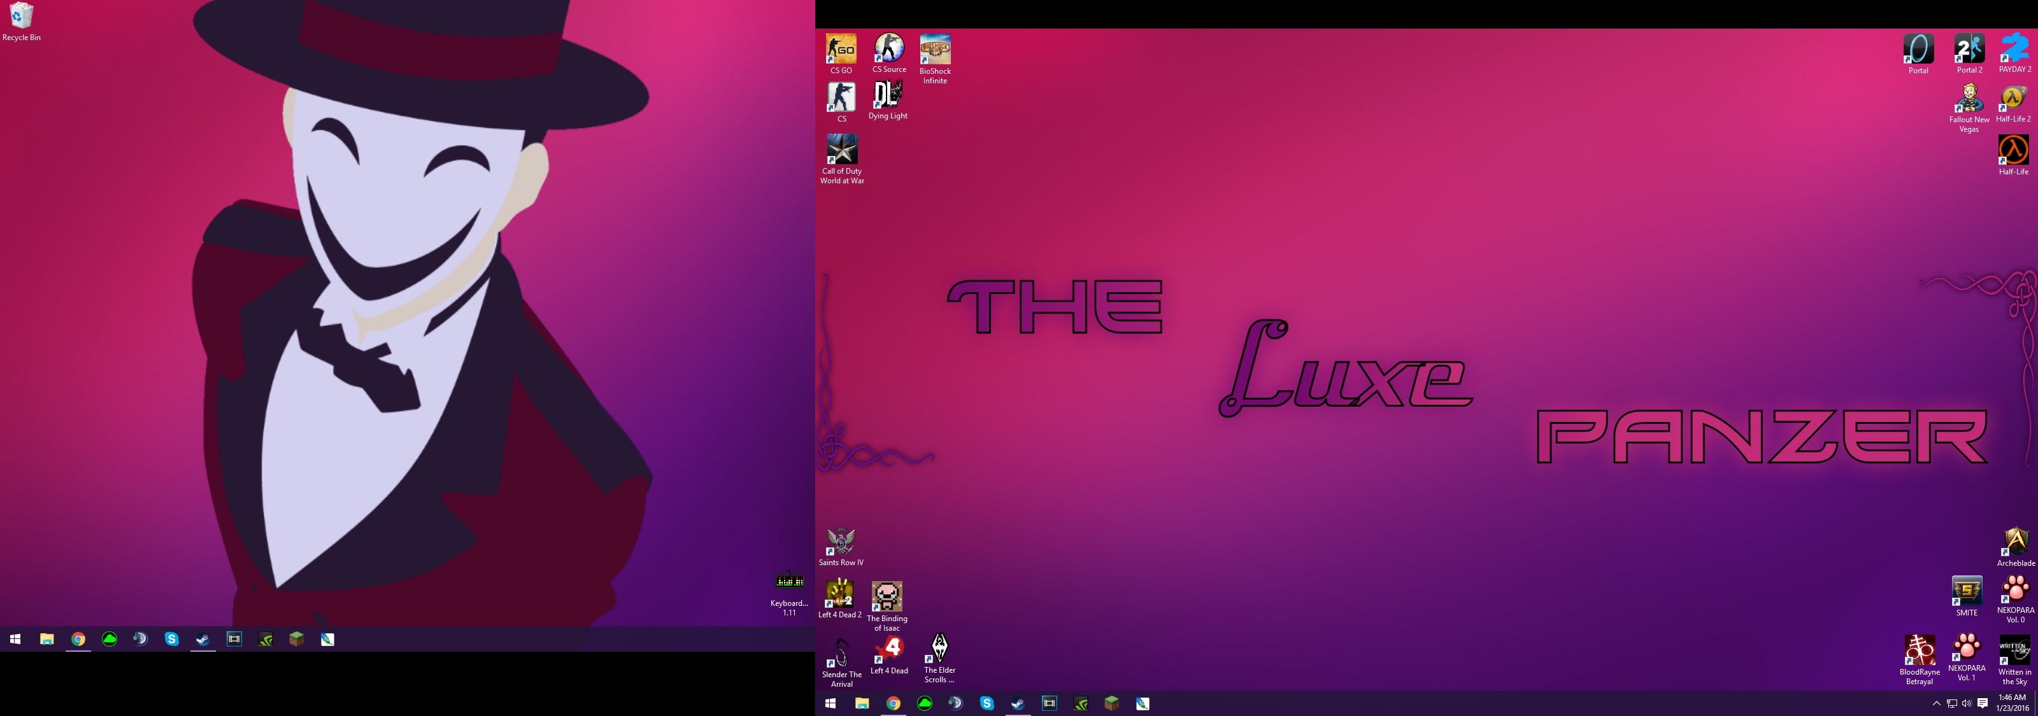Click the green cloud icon on right monitor taskbar
2038x716 pixels.
click(924, 703)
